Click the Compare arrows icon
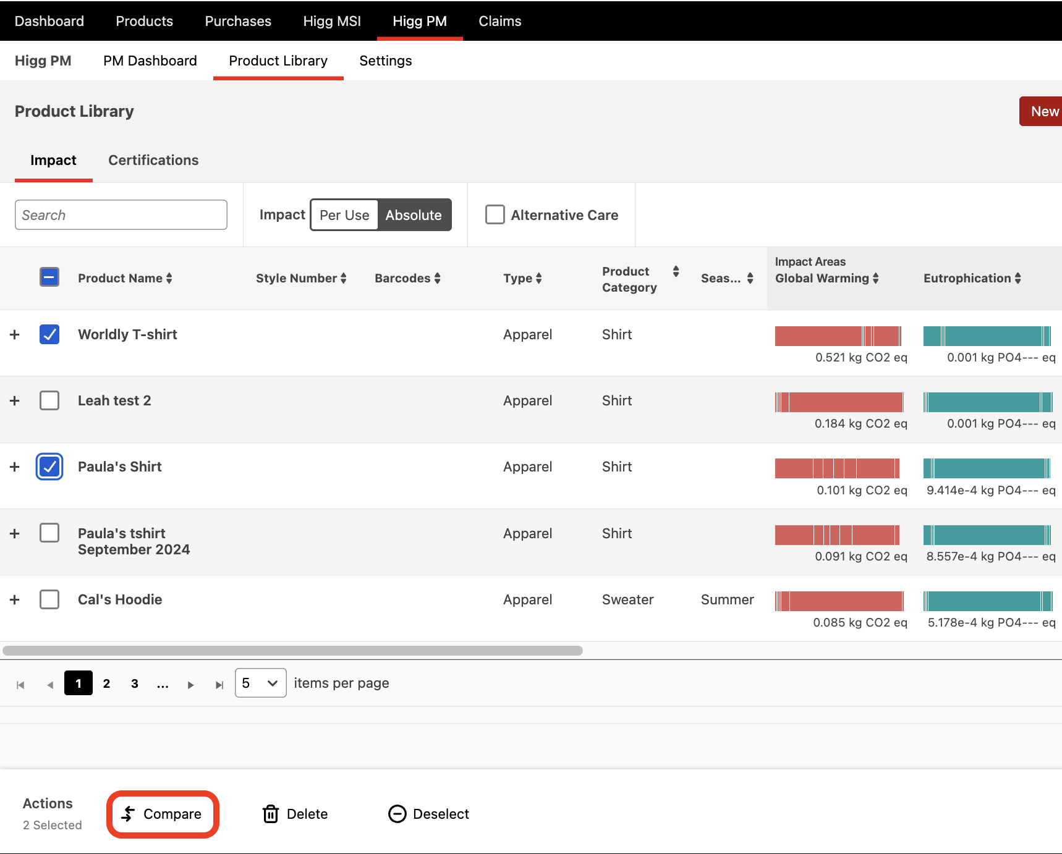This screenshot has width=1062, height=854. click(x=128, y=814)
